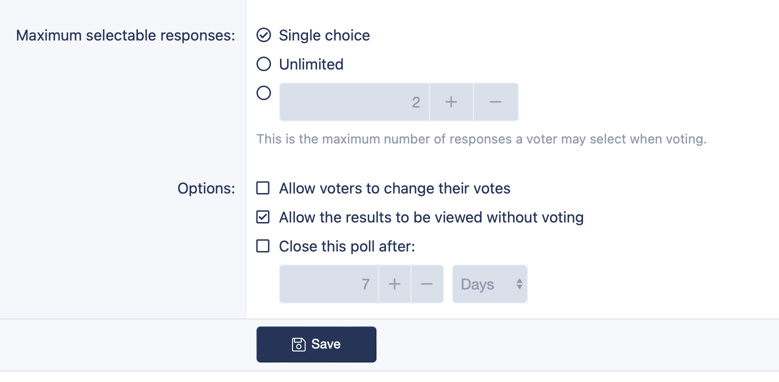This screenshot has width=779, height=382.
Task: Click the Single choice label text
Action: tap(324, 35)
